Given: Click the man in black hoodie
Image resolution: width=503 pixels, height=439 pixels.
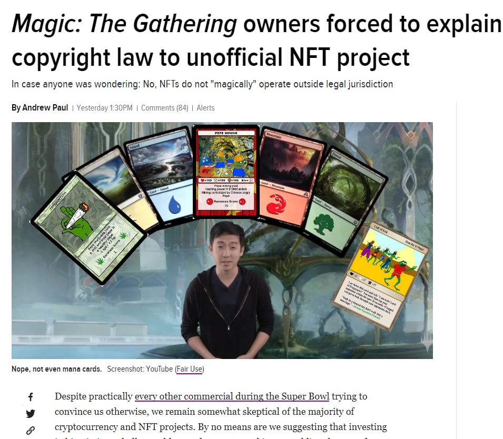Looking at the screenshot, I should point(227,290).
